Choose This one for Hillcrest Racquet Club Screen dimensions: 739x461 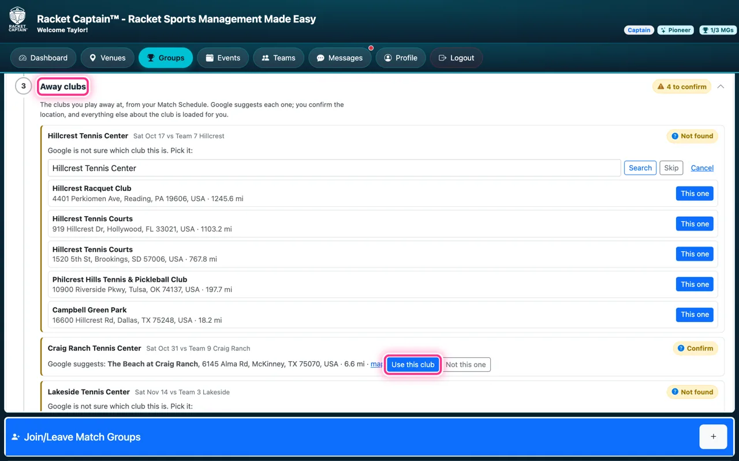pos(695,194)
